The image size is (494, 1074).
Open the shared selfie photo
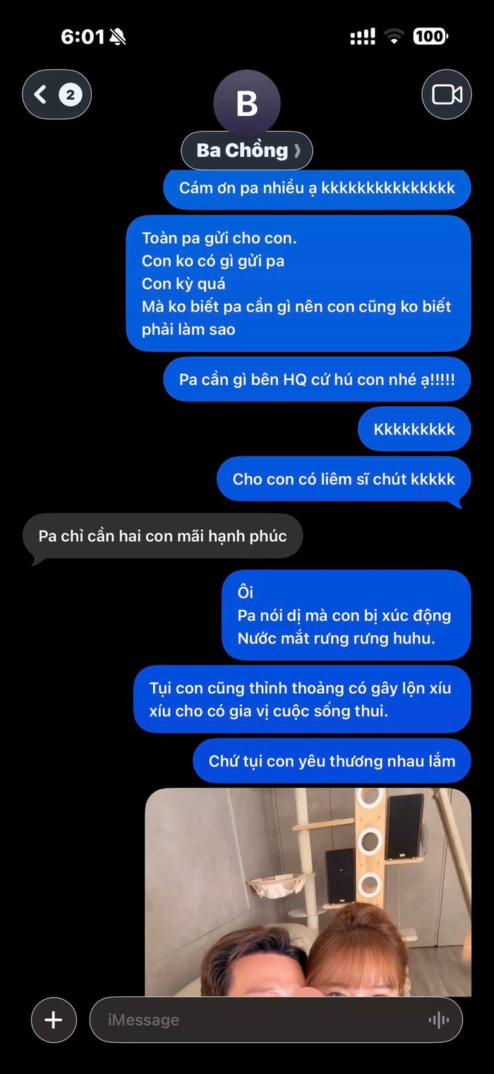(x=308, y=892)
